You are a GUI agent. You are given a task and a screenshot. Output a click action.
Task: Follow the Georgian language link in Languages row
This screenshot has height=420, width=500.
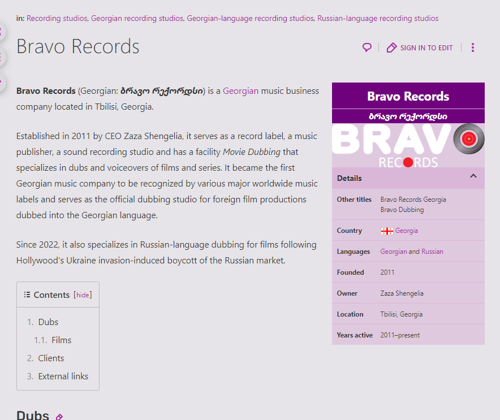pyautogui.click(x=394, y=252)
